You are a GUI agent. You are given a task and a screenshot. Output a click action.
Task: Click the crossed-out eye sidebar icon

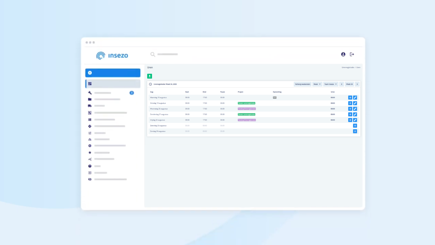point(90,180)
